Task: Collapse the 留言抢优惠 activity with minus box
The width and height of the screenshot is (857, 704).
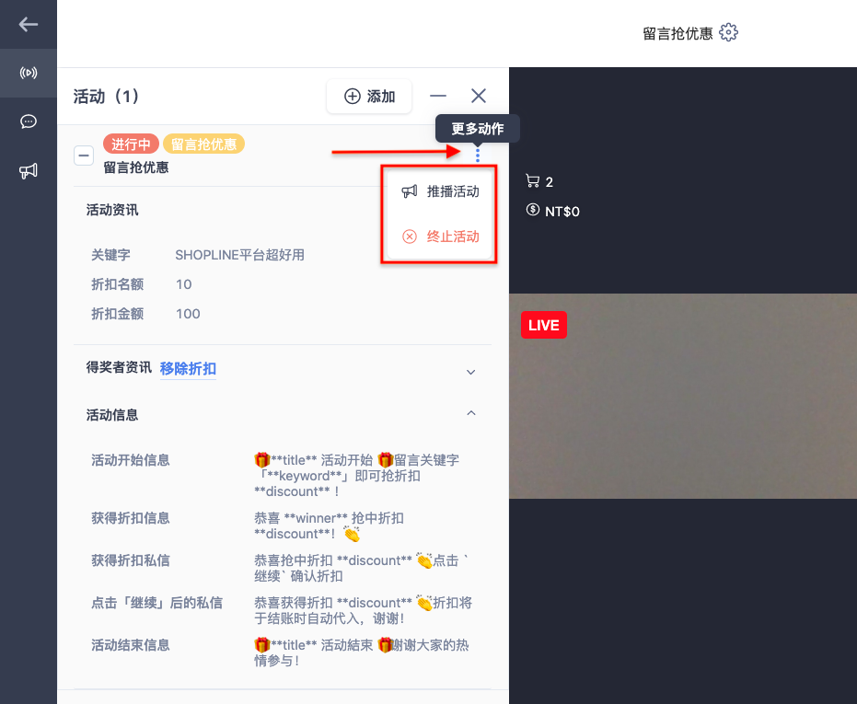Action: pyautogui.click(x=84, y=156)
